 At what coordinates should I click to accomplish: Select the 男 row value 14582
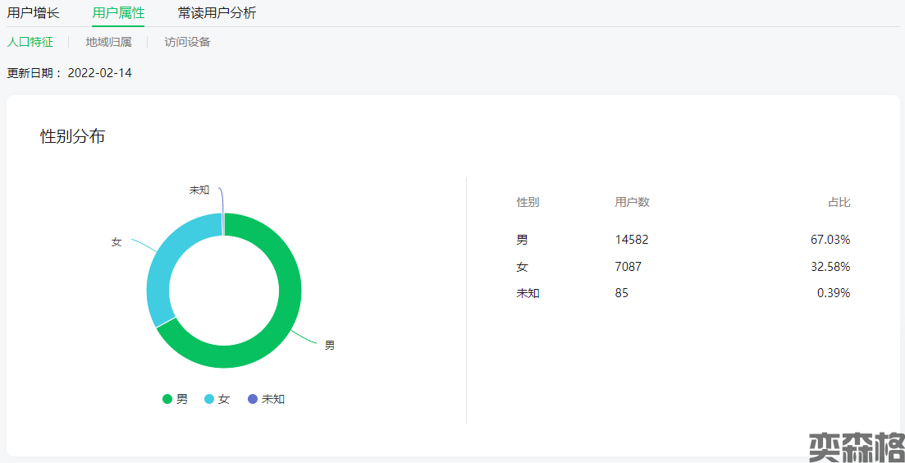tap(631, 240)
